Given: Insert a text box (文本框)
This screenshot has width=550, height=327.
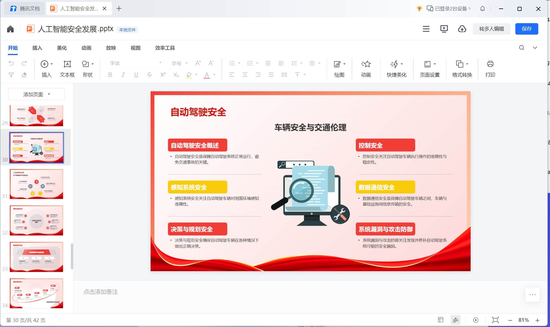Looking at the screenshot, I should coord(67,69).
